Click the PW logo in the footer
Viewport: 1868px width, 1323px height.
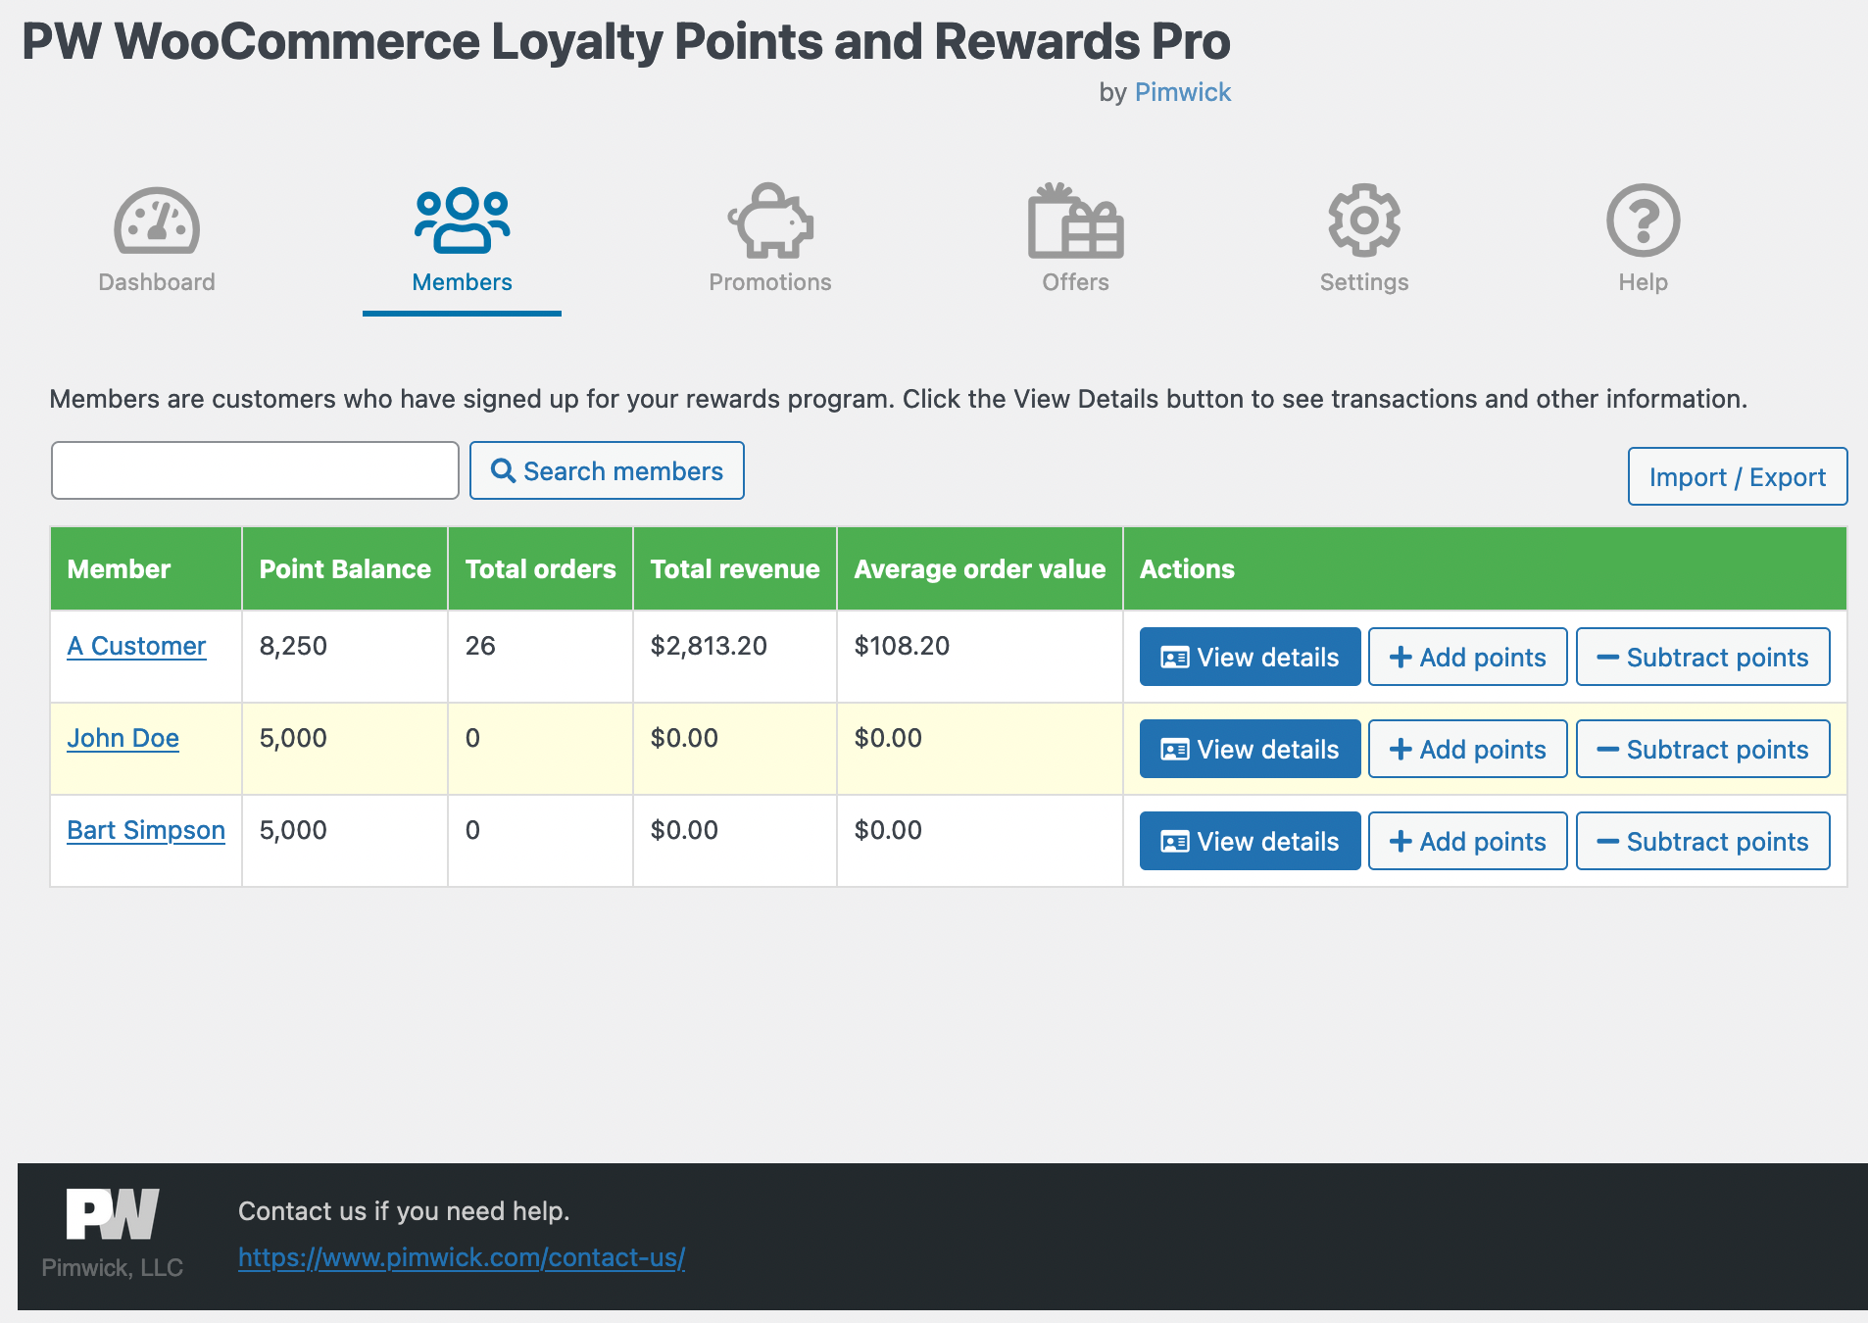point(113,1215)
